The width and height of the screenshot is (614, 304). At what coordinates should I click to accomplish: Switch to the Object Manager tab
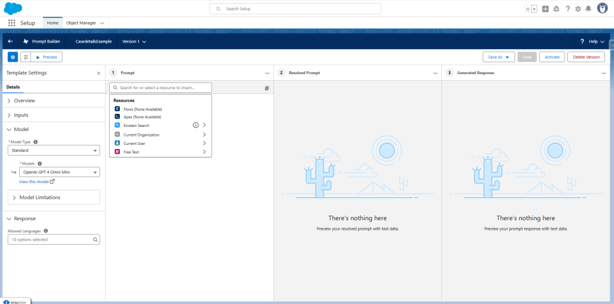(85, 23)
